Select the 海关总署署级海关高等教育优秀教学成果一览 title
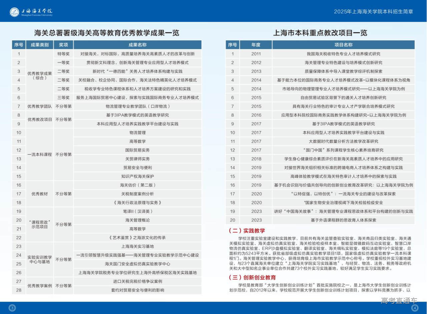Screen dimensions: 427x314 (107, 33)
